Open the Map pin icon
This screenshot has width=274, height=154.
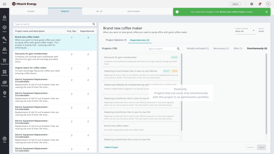point(5,94)
